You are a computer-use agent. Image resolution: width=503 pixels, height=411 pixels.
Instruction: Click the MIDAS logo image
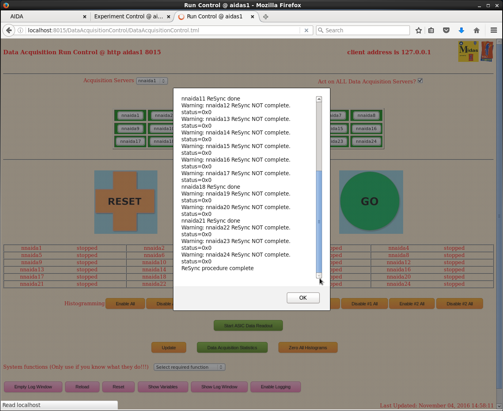point(468,51)
